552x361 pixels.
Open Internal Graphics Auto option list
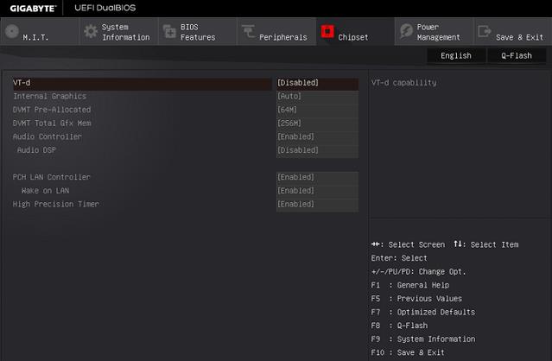[x=316, y=96]
